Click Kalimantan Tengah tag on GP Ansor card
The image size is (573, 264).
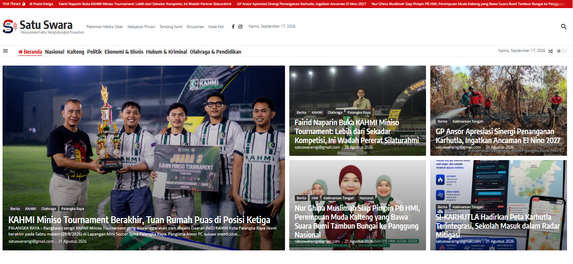click(468, 121)
